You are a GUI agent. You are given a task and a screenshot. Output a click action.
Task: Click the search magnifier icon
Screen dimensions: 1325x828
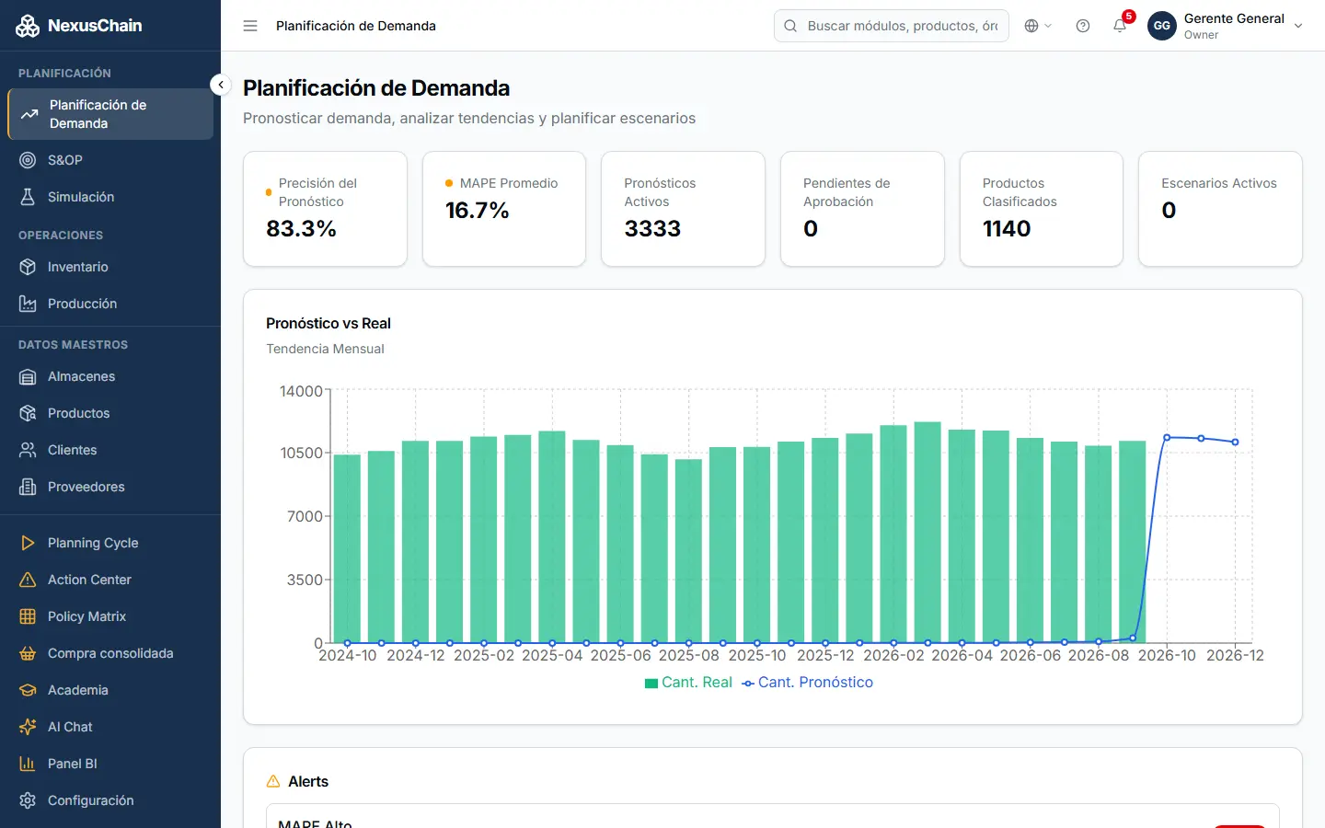coord(790,26)
